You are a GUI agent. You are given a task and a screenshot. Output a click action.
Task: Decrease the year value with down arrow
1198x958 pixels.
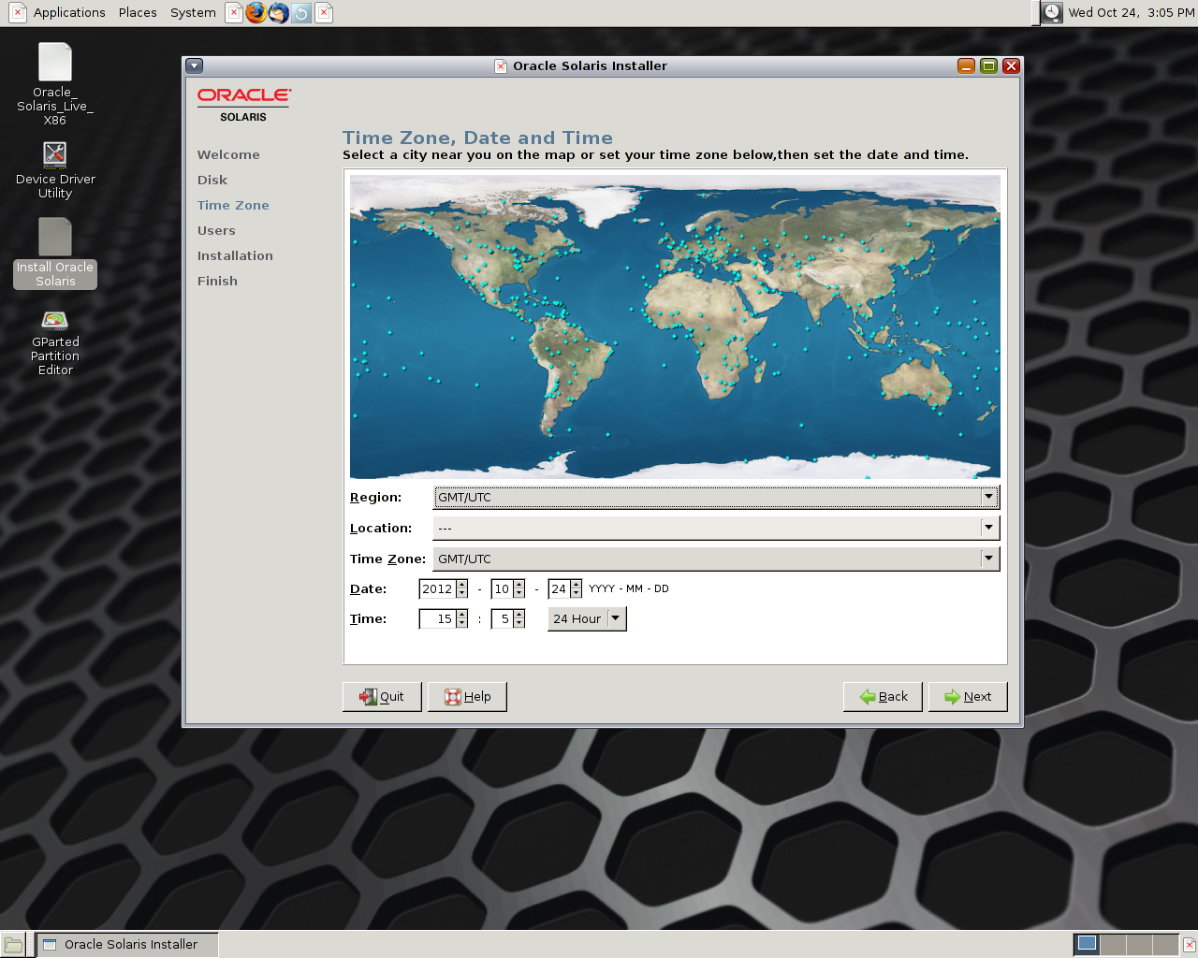[461, 594]
